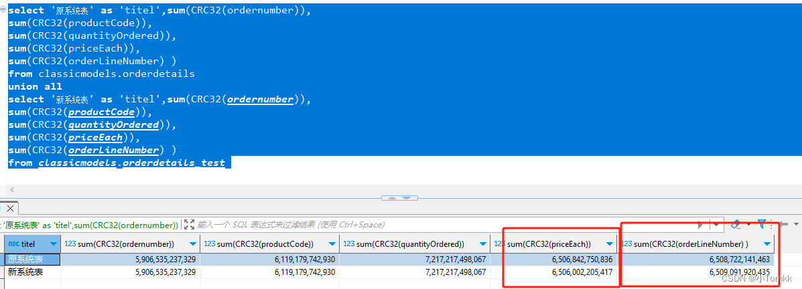Open sort menu for titel column
The height and width of the screenshot is (289, 802).
(x=54, y=244)
